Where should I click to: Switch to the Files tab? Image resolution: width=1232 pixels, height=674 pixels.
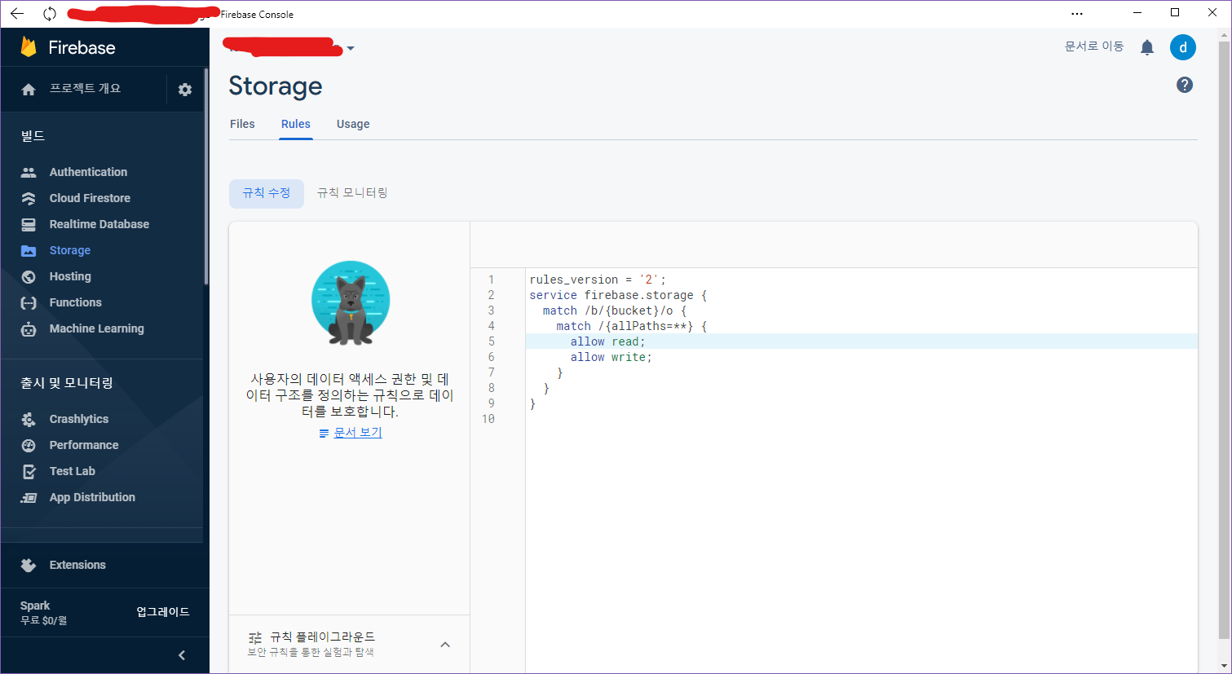click(x=242, y=124)
